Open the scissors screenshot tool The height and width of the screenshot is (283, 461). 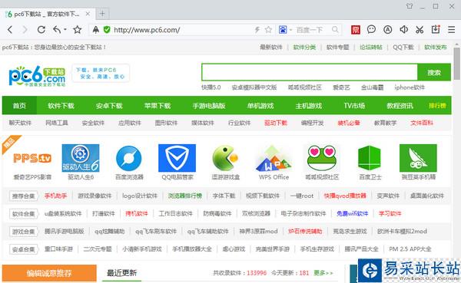tap(420, 30)
